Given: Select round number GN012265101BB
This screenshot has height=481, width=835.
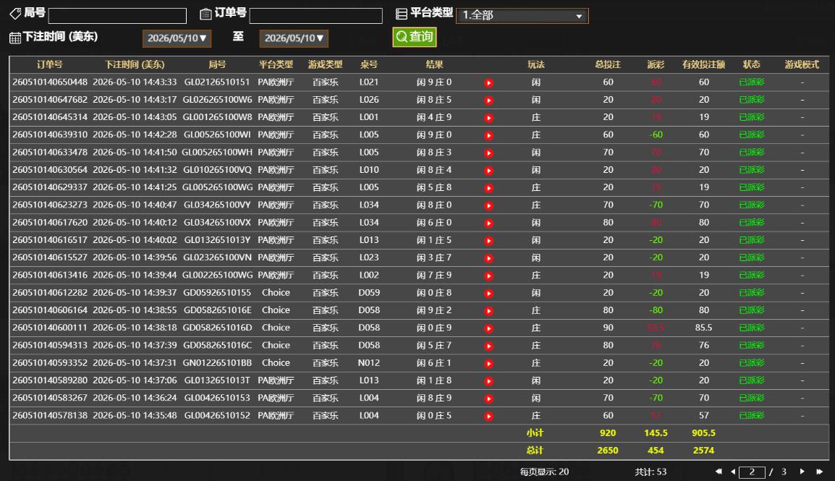Looking at the screenshot, I should pos(217,363).
